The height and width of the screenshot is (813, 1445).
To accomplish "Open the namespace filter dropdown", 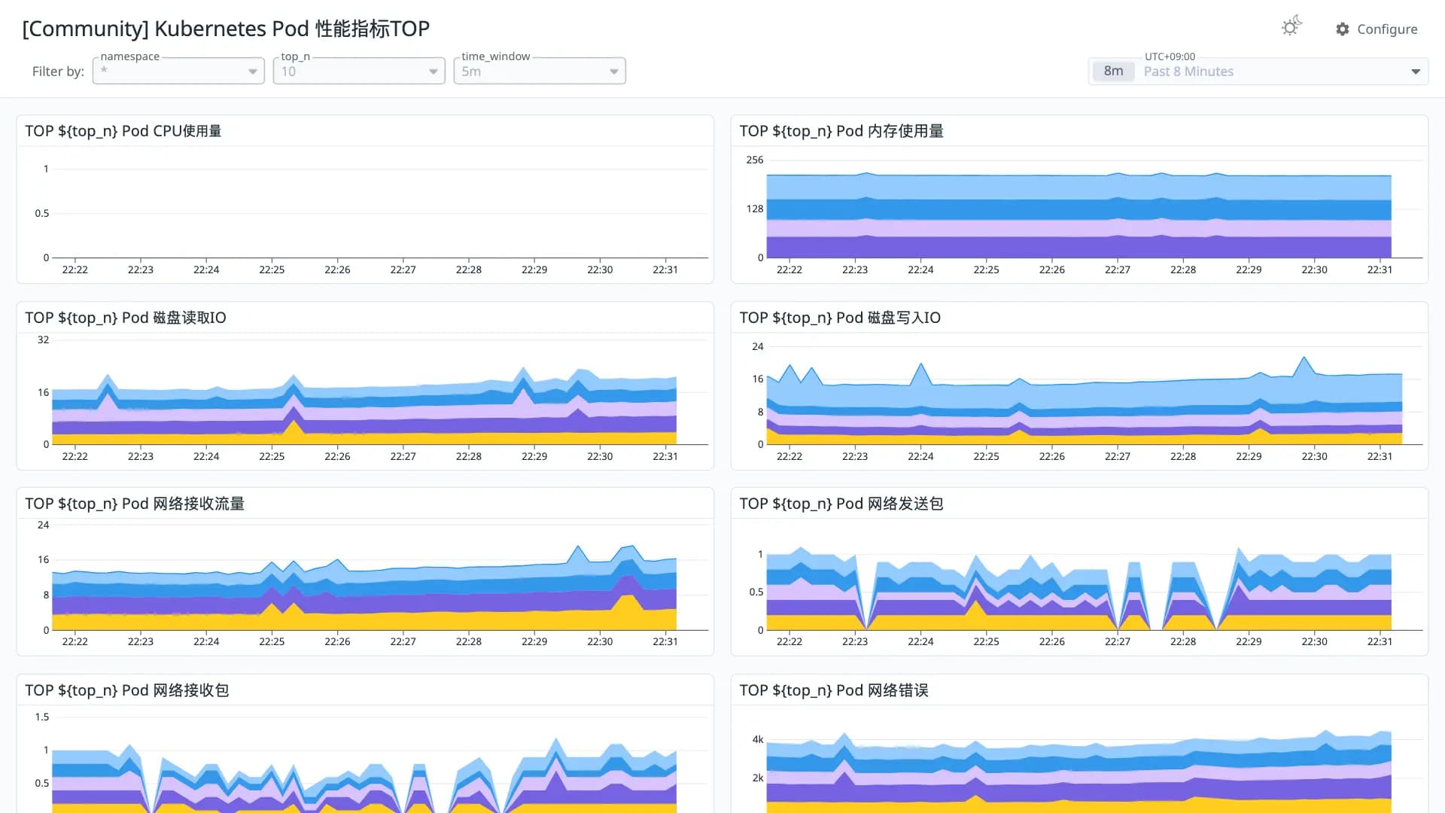I will pyautogui.click(x=178, y=72).
